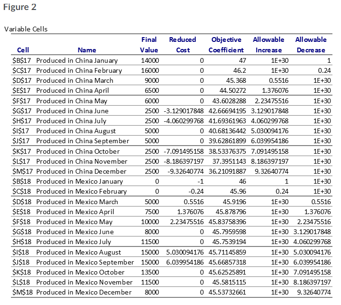
Task: Click final value 13500 for Mexico October
Action: pyautogui.click(x=150, y=272)
